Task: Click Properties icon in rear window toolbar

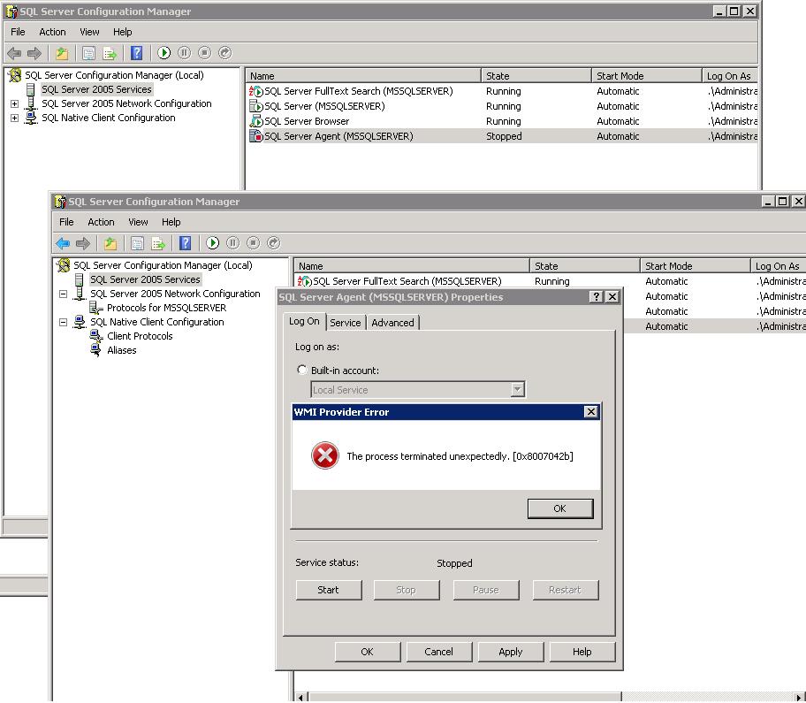Action: tap(88, 53)
